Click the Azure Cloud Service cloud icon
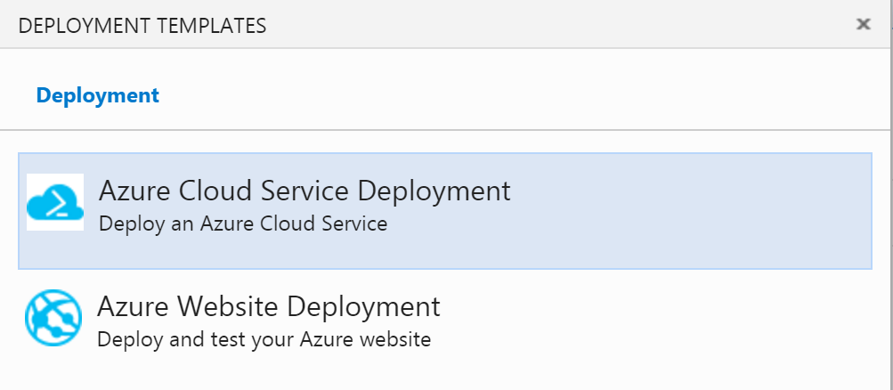893x390 pixels. (x=55, y=202)
